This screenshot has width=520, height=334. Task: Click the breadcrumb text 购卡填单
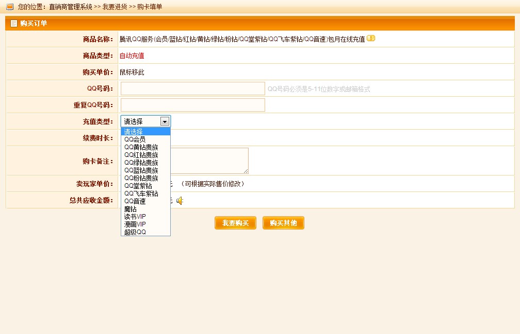[150, 7]
